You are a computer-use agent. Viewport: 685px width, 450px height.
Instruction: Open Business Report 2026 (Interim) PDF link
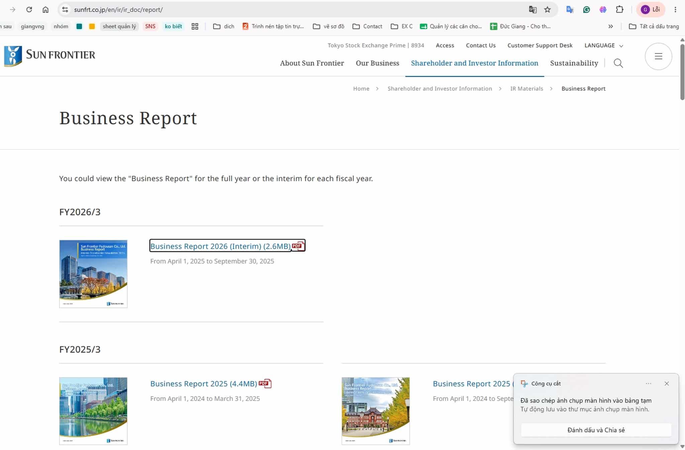[x=220, y=246]
